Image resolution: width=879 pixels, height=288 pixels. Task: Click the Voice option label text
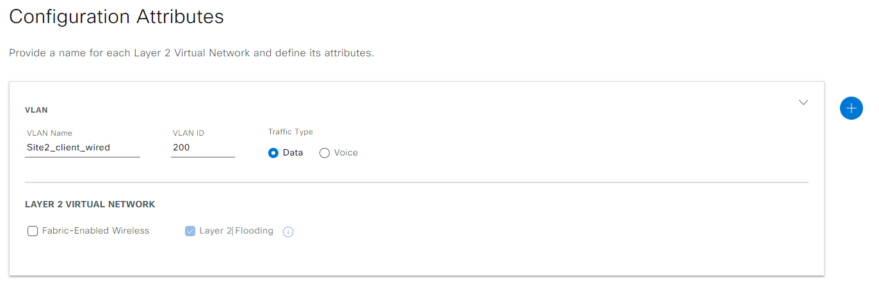coord(346,153)
